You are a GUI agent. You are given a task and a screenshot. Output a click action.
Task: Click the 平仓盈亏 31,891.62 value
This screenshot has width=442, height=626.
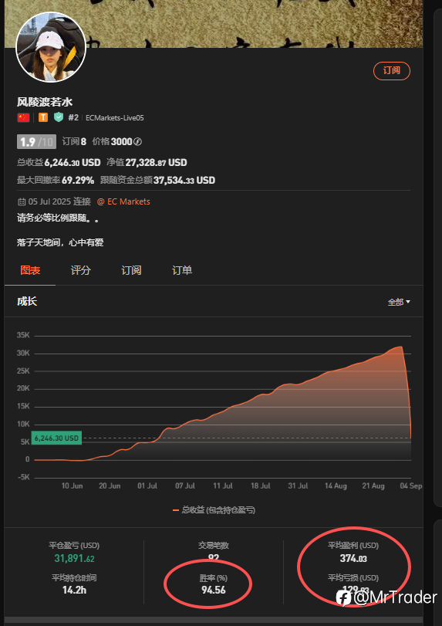[x=75, y=559]
